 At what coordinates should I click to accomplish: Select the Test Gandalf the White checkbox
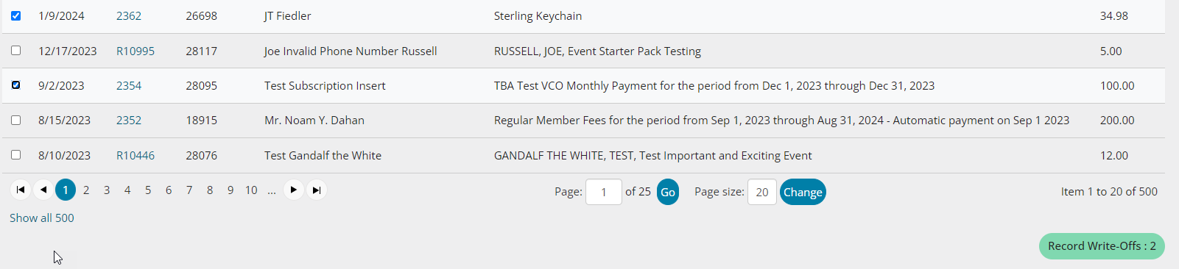pos(15,155)
